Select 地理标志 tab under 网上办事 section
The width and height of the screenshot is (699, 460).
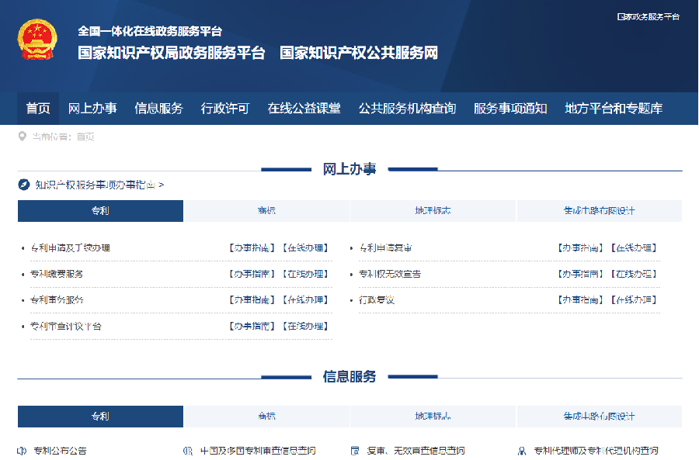433,211
